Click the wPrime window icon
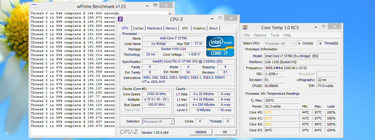This screenshot has width=375, height=140. [x=34, y=6]
